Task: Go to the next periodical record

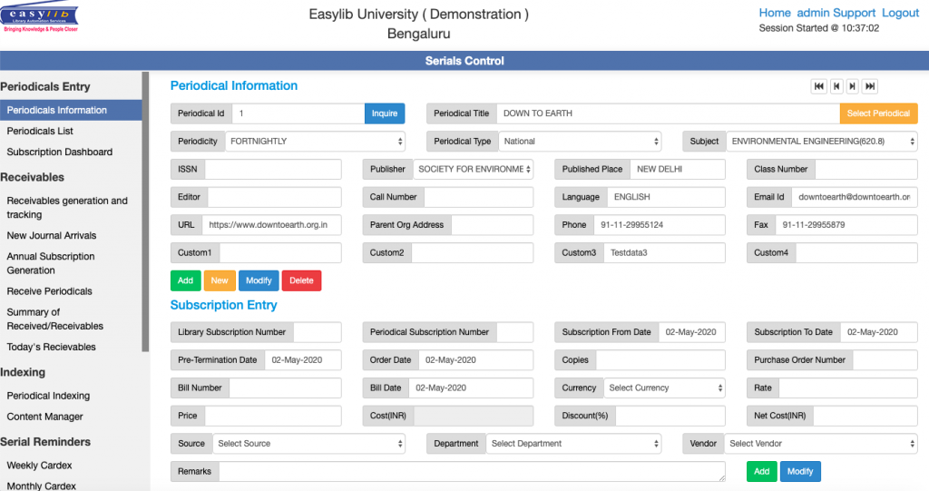Action: point(852,86)
